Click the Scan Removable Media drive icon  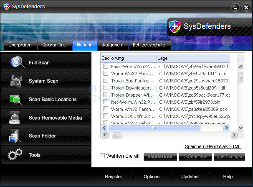(x=16, y=118)
